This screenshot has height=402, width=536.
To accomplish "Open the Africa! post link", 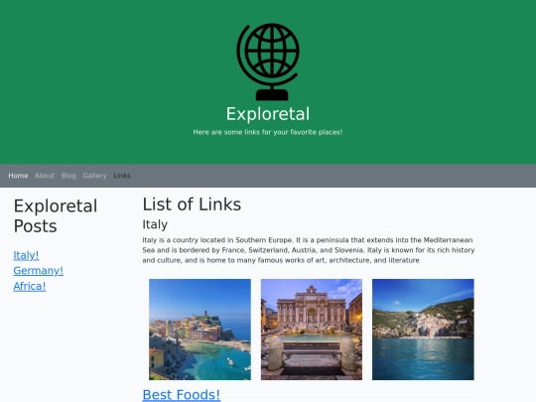I will click(x=30, y=286).
